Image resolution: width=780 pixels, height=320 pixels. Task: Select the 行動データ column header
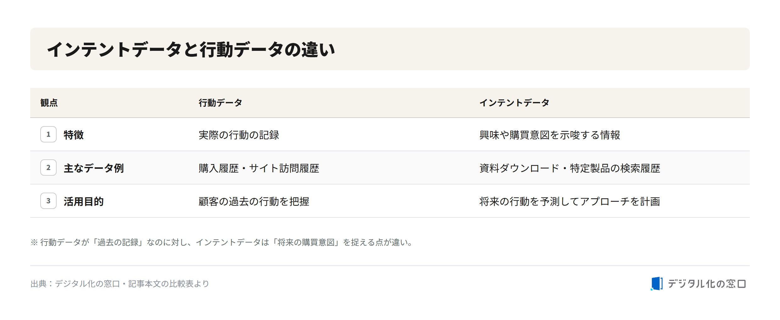[x=220, y=103]
